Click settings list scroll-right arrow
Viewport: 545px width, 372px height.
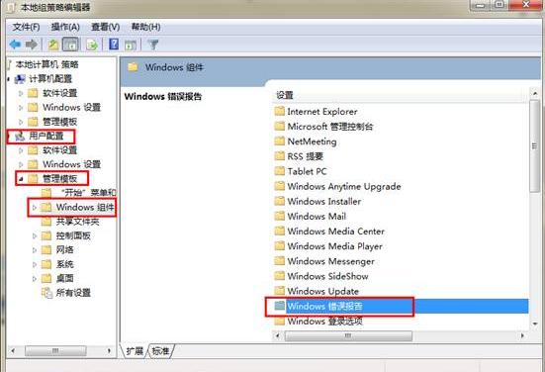tap(522, 335)
